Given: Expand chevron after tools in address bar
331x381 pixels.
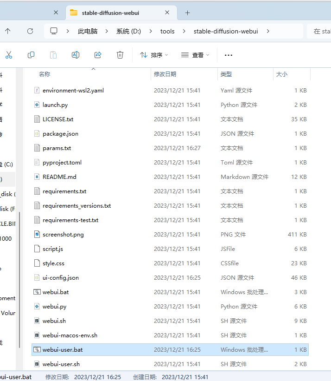Looking at the screenshot, I should pyautogui.click(x=184, y=31).
